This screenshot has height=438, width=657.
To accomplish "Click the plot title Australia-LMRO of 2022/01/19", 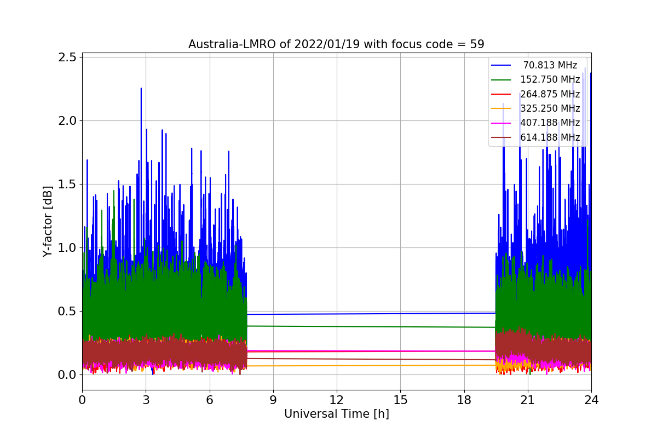I will pyautogui.click(x=336, y=44).
